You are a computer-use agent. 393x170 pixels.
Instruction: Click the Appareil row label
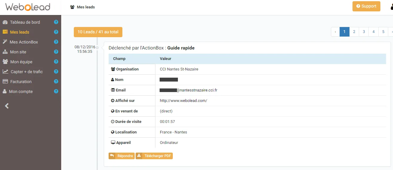click(121, 143)
